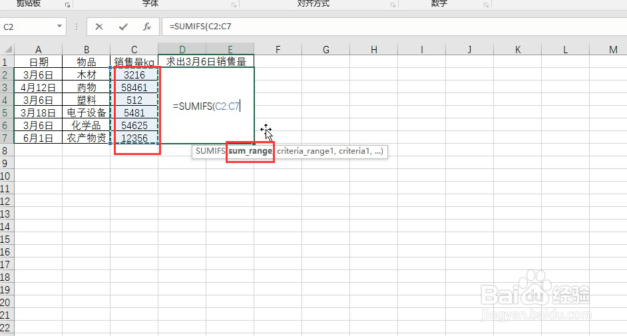Select column F header
627x336 pixels.
[278, 49]
